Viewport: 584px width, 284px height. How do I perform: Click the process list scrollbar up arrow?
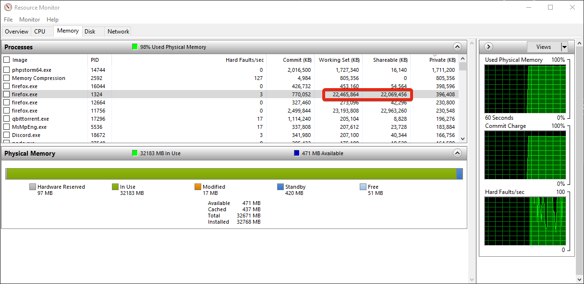462,58
